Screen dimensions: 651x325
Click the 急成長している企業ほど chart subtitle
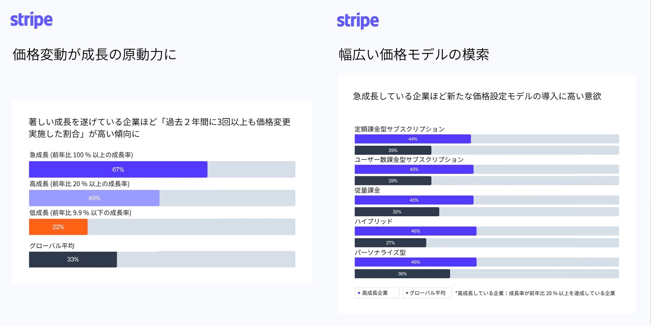click(x=477, y=96)
